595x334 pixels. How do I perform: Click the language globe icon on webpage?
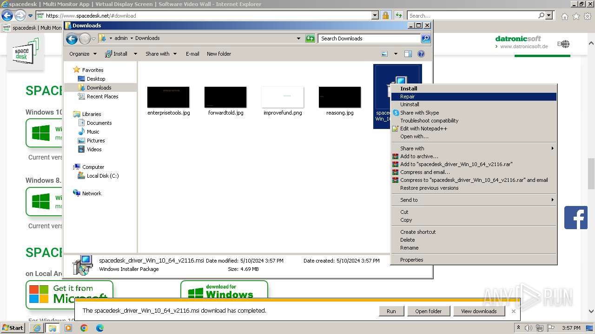[x=564, y=44]
